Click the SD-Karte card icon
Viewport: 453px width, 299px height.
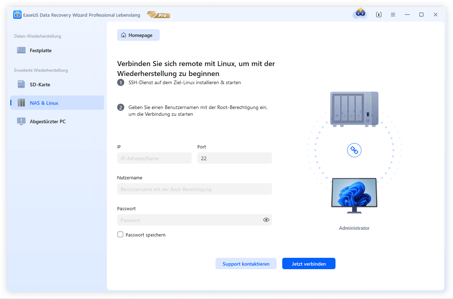tap(21, 85)
